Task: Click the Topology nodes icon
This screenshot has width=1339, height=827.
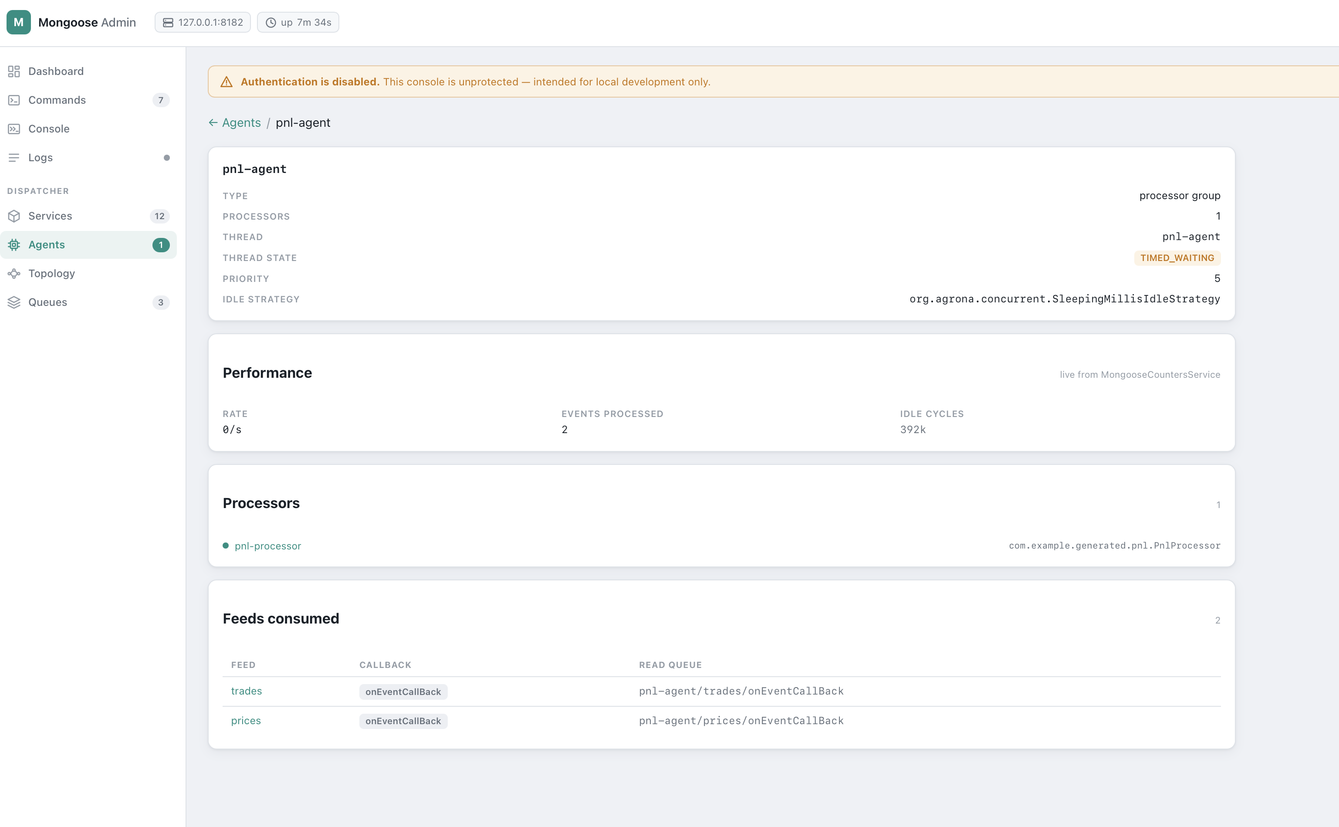Action: 14,274
